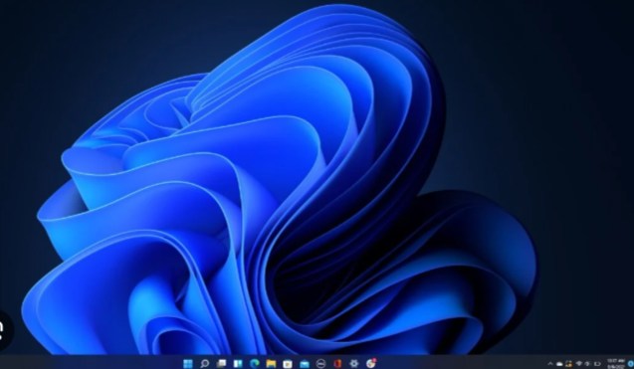Open OneDrive cloud tray icon

tap(559, 364)
